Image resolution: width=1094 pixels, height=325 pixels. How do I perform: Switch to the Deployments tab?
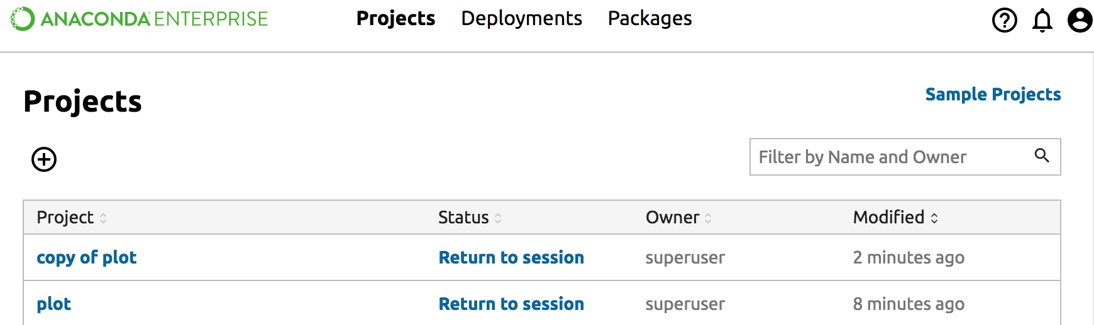click(x=521, y=19)
